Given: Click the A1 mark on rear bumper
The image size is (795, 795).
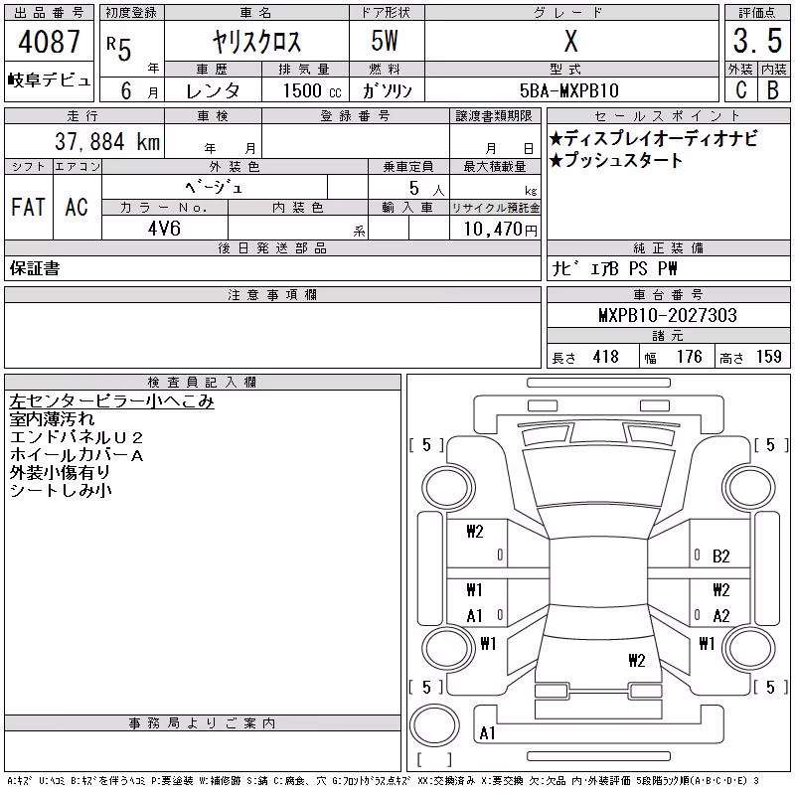Looking at the screenshot, I should point(487,732).
